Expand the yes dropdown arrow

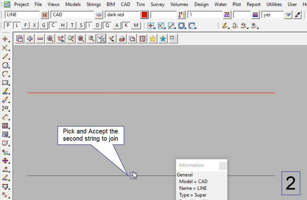click(x=288, y=15)
